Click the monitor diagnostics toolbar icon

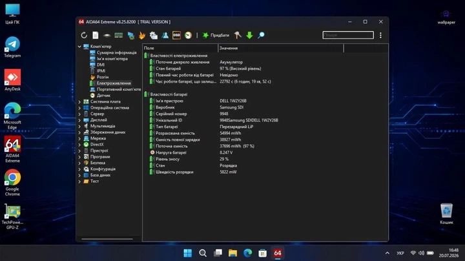[x=130, y=36]
